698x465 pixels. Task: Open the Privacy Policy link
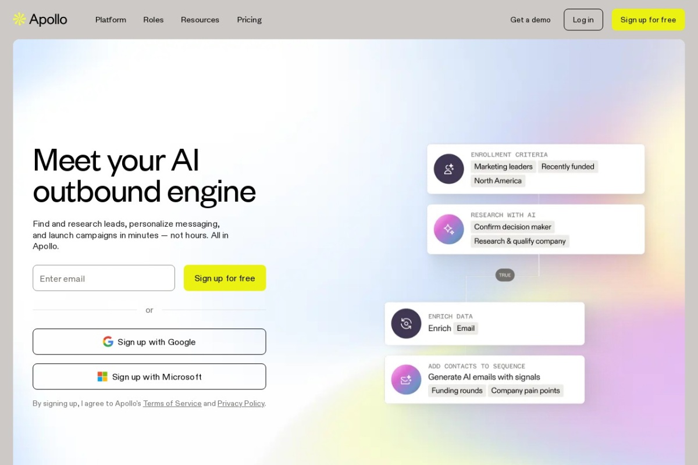[x=241, y=403]
